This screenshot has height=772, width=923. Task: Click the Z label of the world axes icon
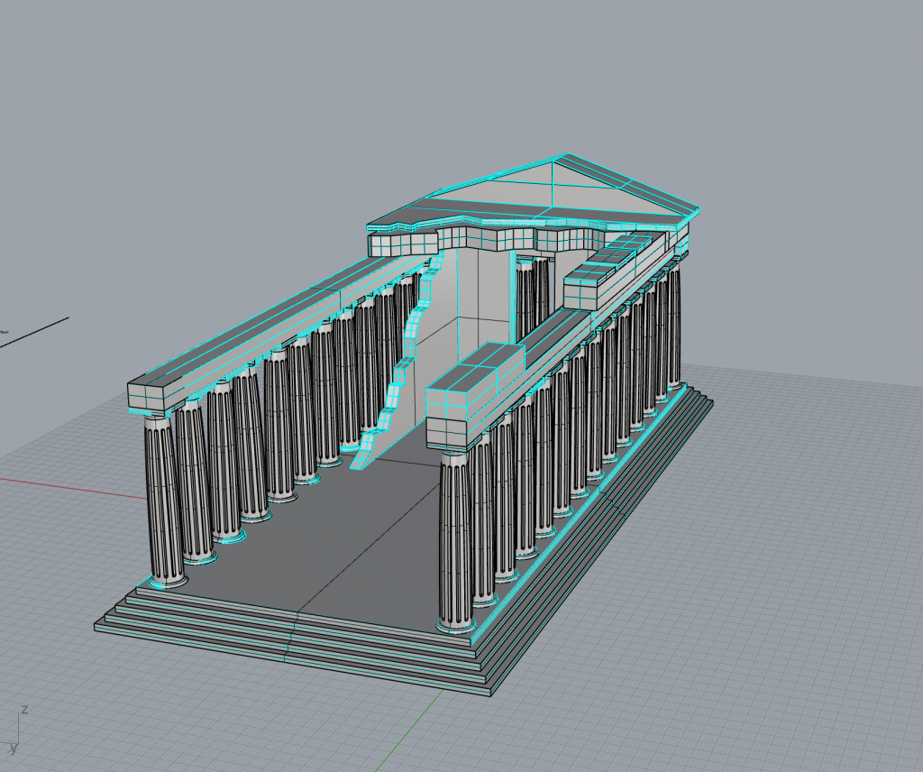[x=24, y=710]
